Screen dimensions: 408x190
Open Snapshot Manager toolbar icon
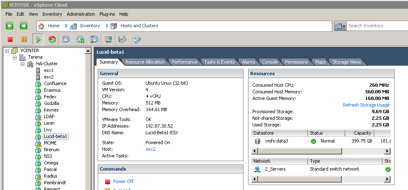tap(94, 40)
